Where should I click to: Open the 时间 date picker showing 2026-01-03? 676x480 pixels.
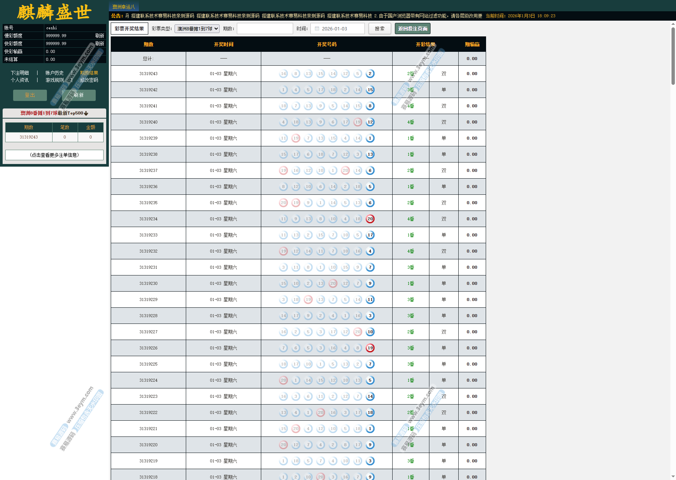coord(337,29)
